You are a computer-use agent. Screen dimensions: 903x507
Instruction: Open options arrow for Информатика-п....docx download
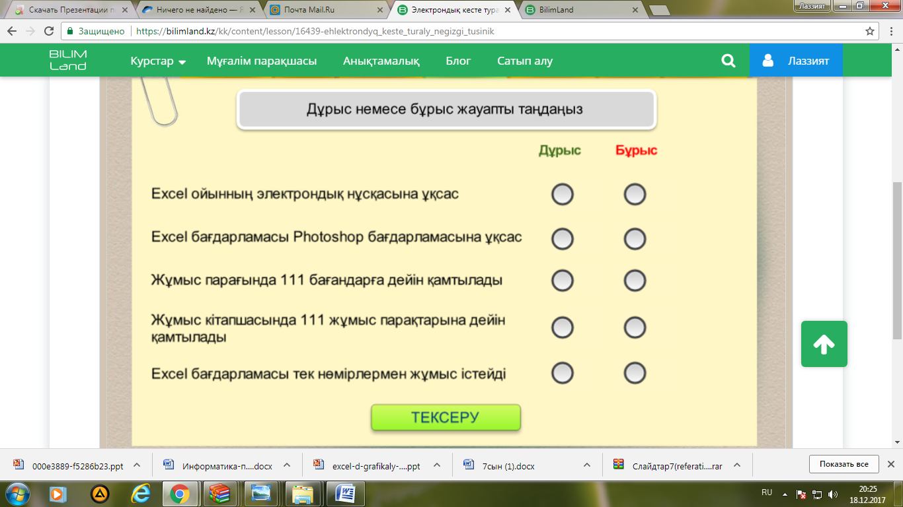tap(287, 465)
